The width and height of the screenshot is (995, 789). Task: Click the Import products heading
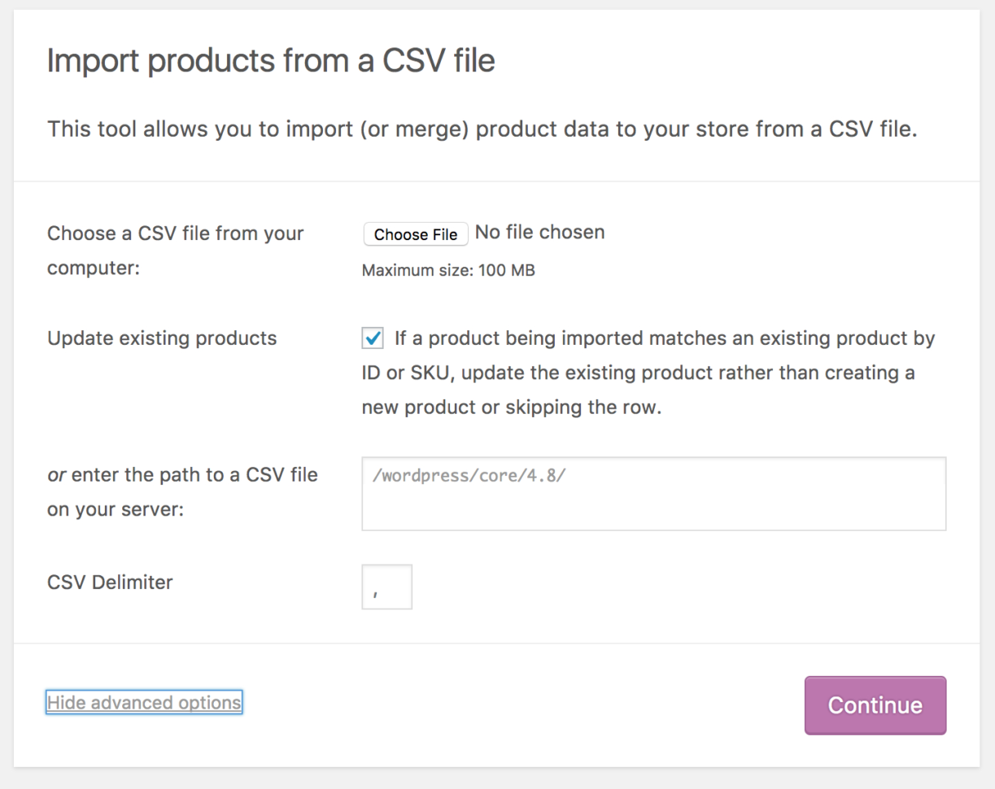tap(271, 60)
